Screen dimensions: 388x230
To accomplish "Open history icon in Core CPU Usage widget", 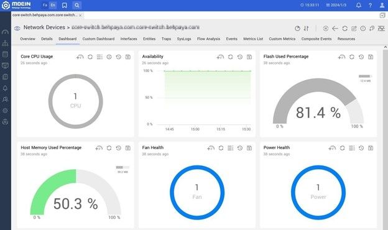I will click(x=119, y=57).
